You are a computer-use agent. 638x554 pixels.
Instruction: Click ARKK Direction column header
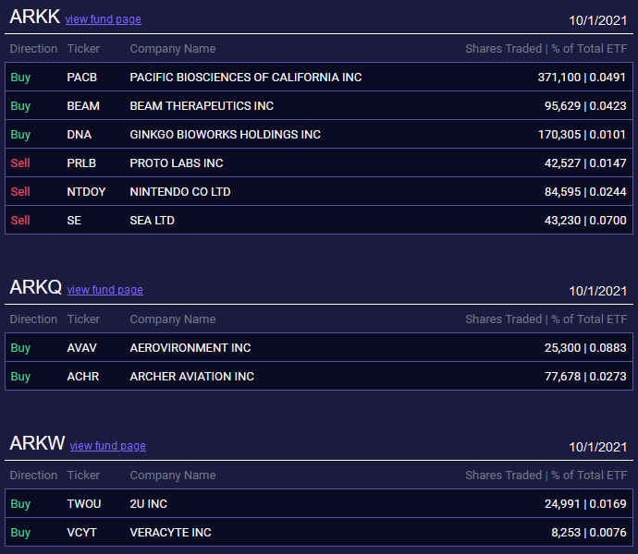click(x=33, y=48)
